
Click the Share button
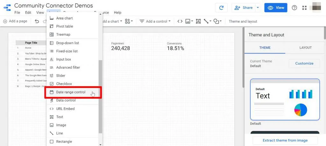[243, 8]
